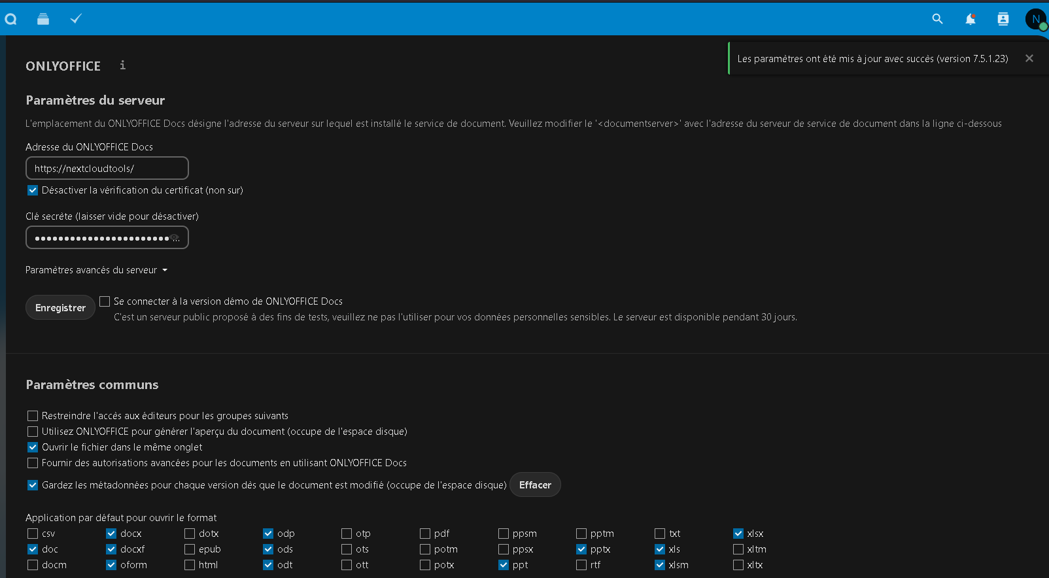Open the contacts menu icon
Image resolution: width=1049 pixels, height=578 pixels.
click(1003, 19)
